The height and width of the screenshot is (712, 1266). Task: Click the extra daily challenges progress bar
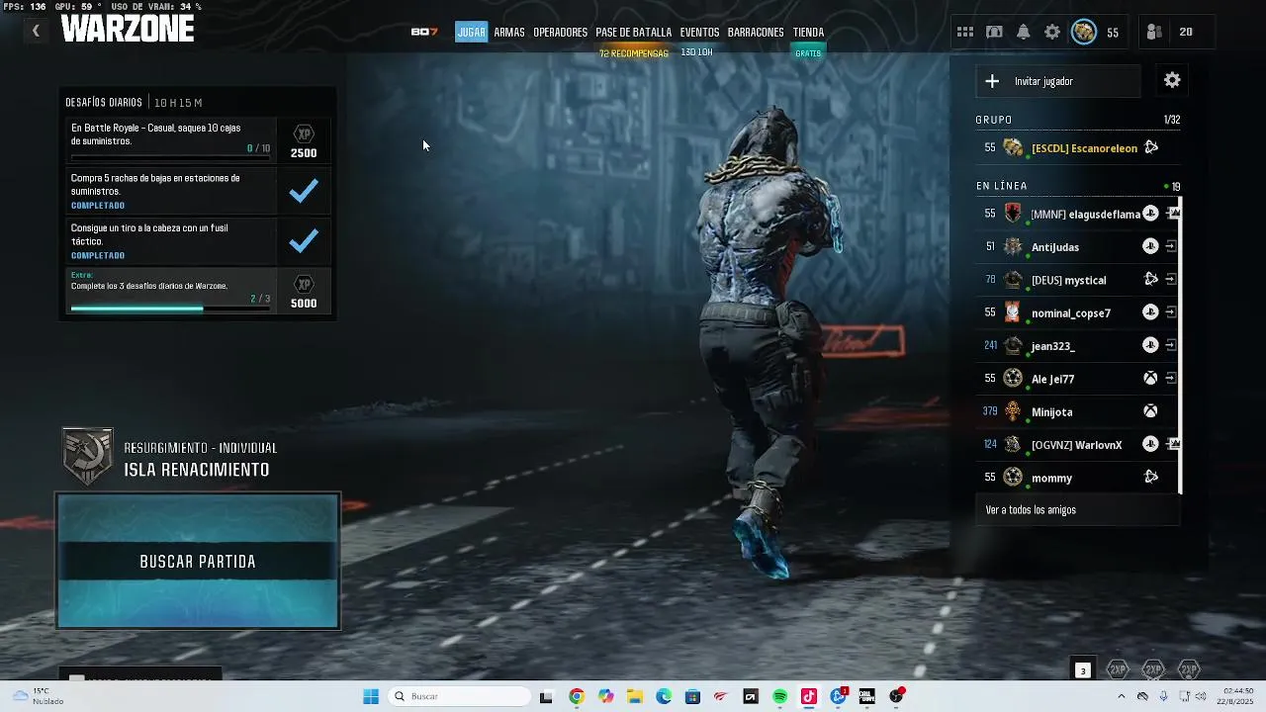pyautogui.click(x=170, y=308)
